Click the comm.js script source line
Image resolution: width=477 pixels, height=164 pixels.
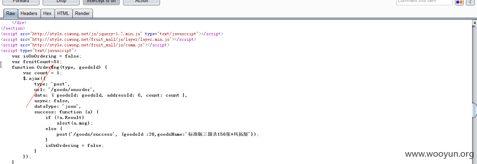tap(85, 45)
